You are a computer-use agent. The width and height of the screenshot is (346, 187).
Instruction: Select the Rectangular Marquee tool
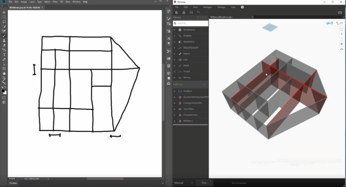pos(4,17)
